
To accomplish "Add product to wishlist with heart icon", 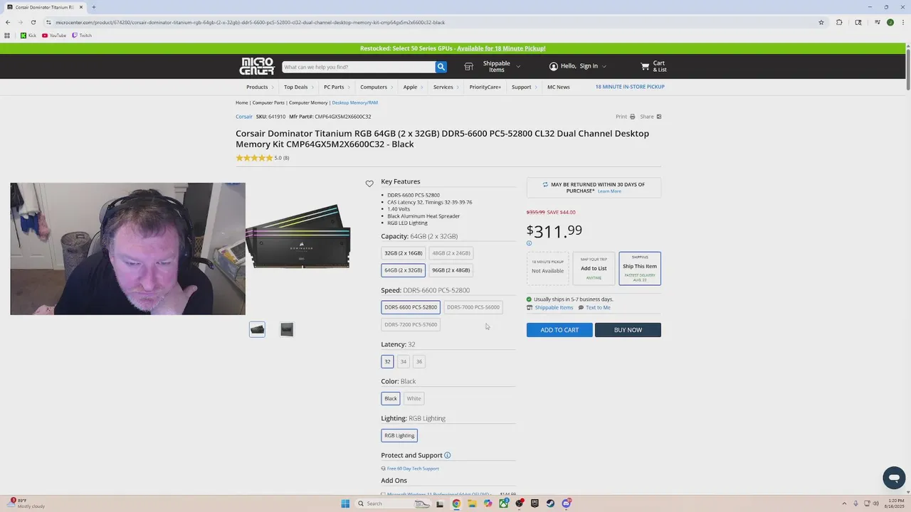I will coord(369,183).
